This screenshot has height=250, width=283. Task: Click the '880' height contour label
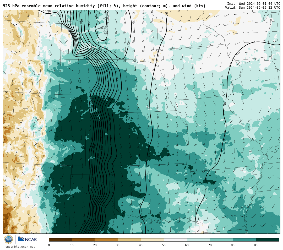point(102,148)
